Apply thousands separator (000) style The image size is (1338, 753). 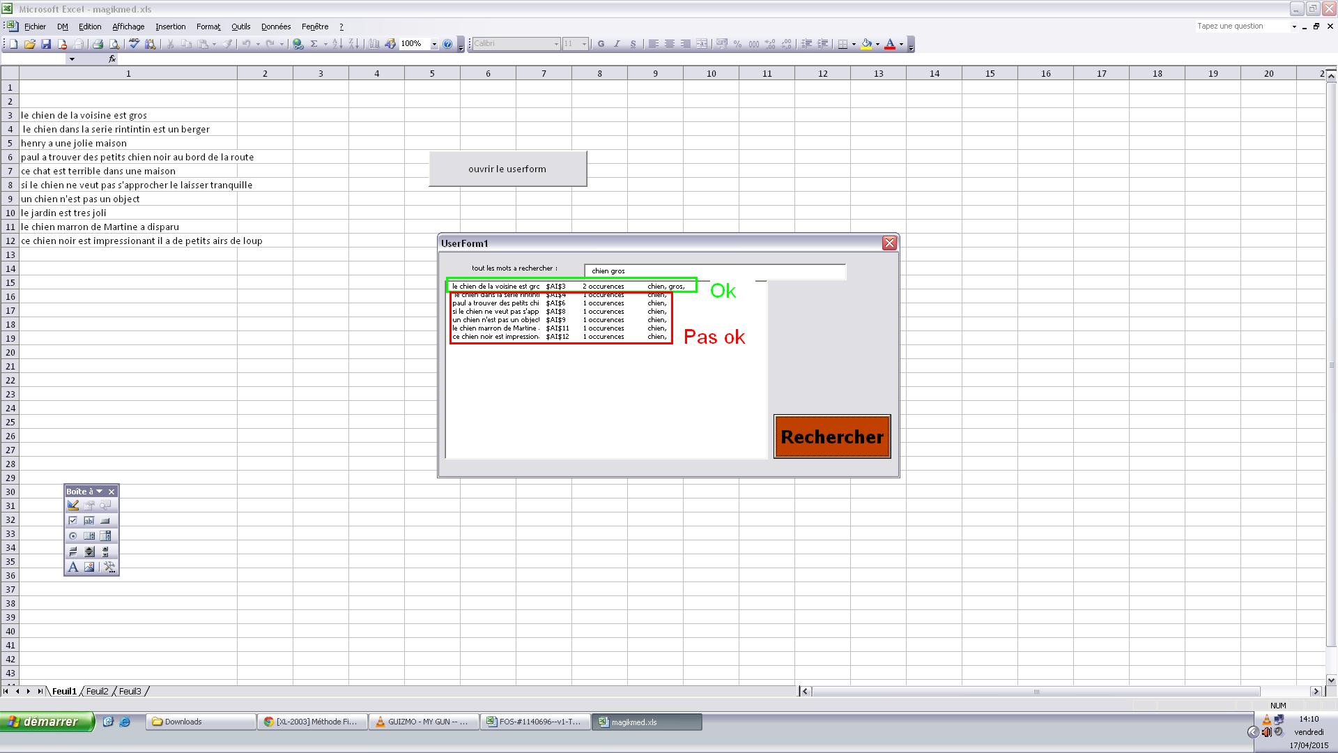[753, 44]
